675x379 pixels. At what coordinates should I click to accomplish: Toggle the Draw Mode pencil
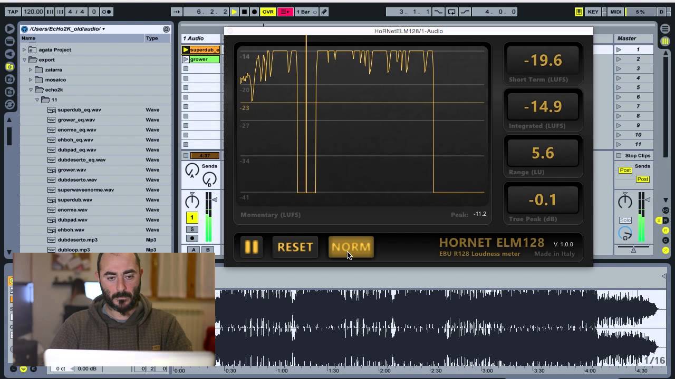[324, 12]
